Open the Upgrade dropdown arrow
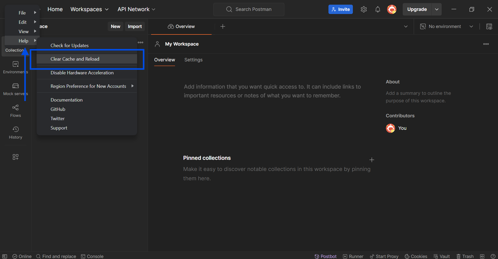Viewport: 498px width, 259px height. (x=437, y=9)
